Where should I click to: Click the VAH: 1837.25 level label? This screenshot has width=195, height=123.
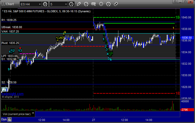(x=10, y=31)
